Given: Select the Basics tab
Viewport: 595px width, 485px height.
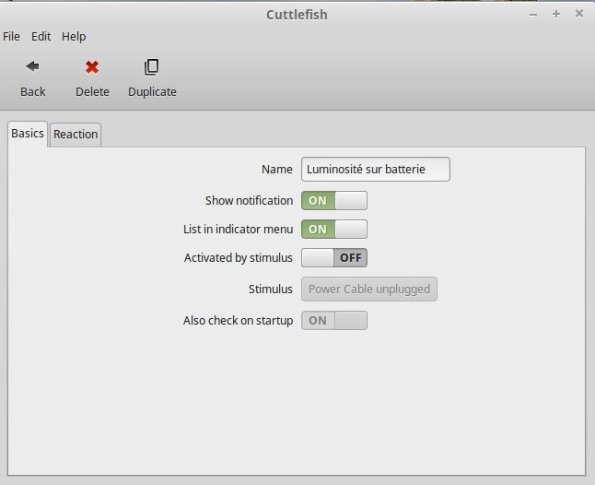Looking at the screenshot, I should [27, 134].
